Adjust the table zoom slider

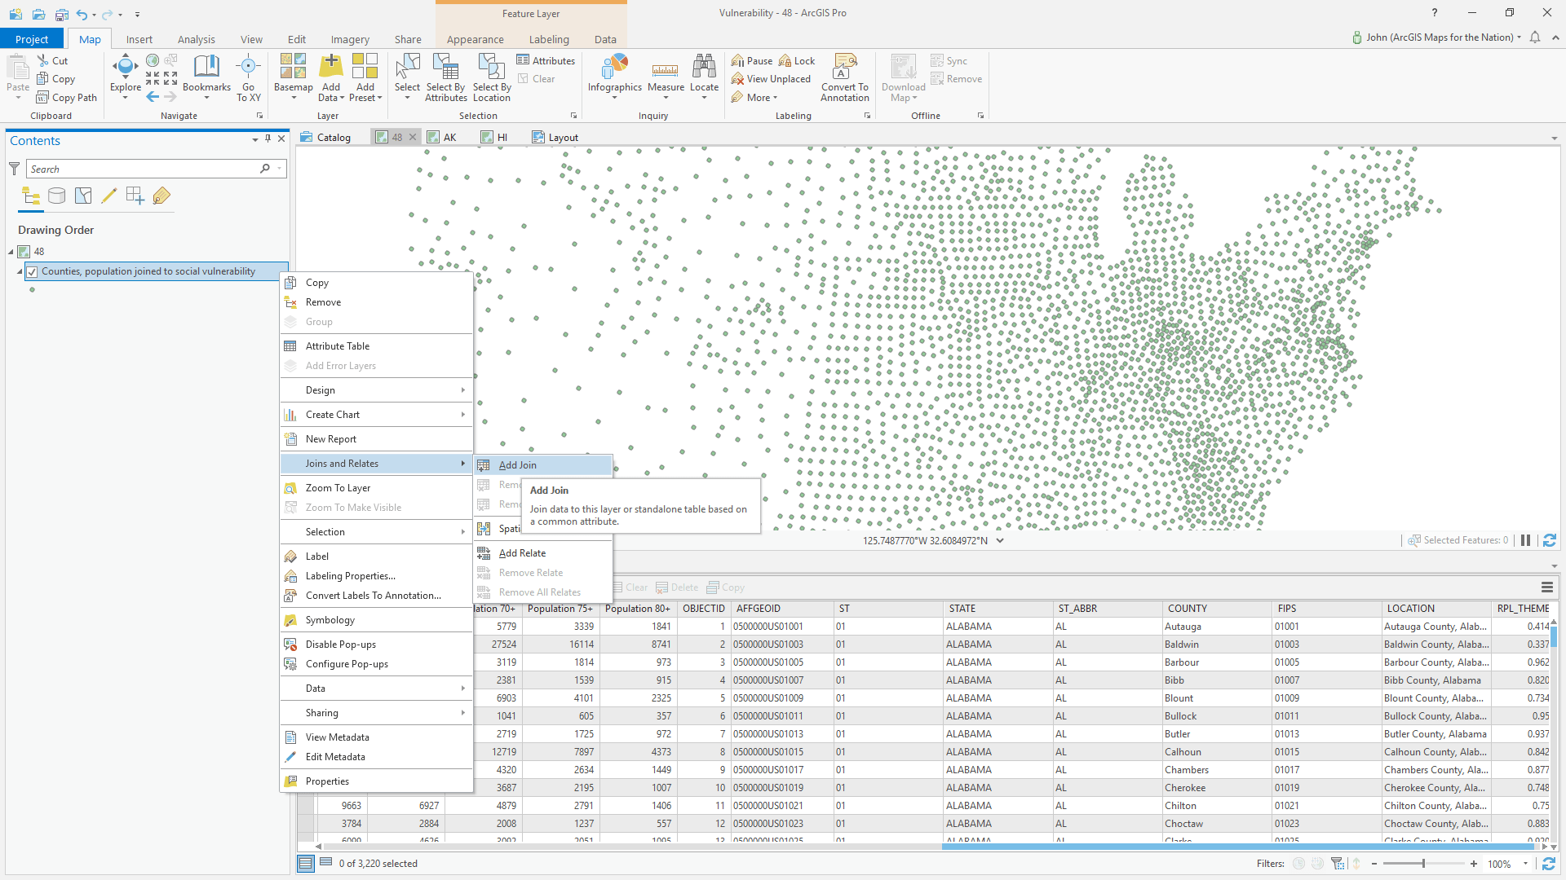pos(1423,864)
